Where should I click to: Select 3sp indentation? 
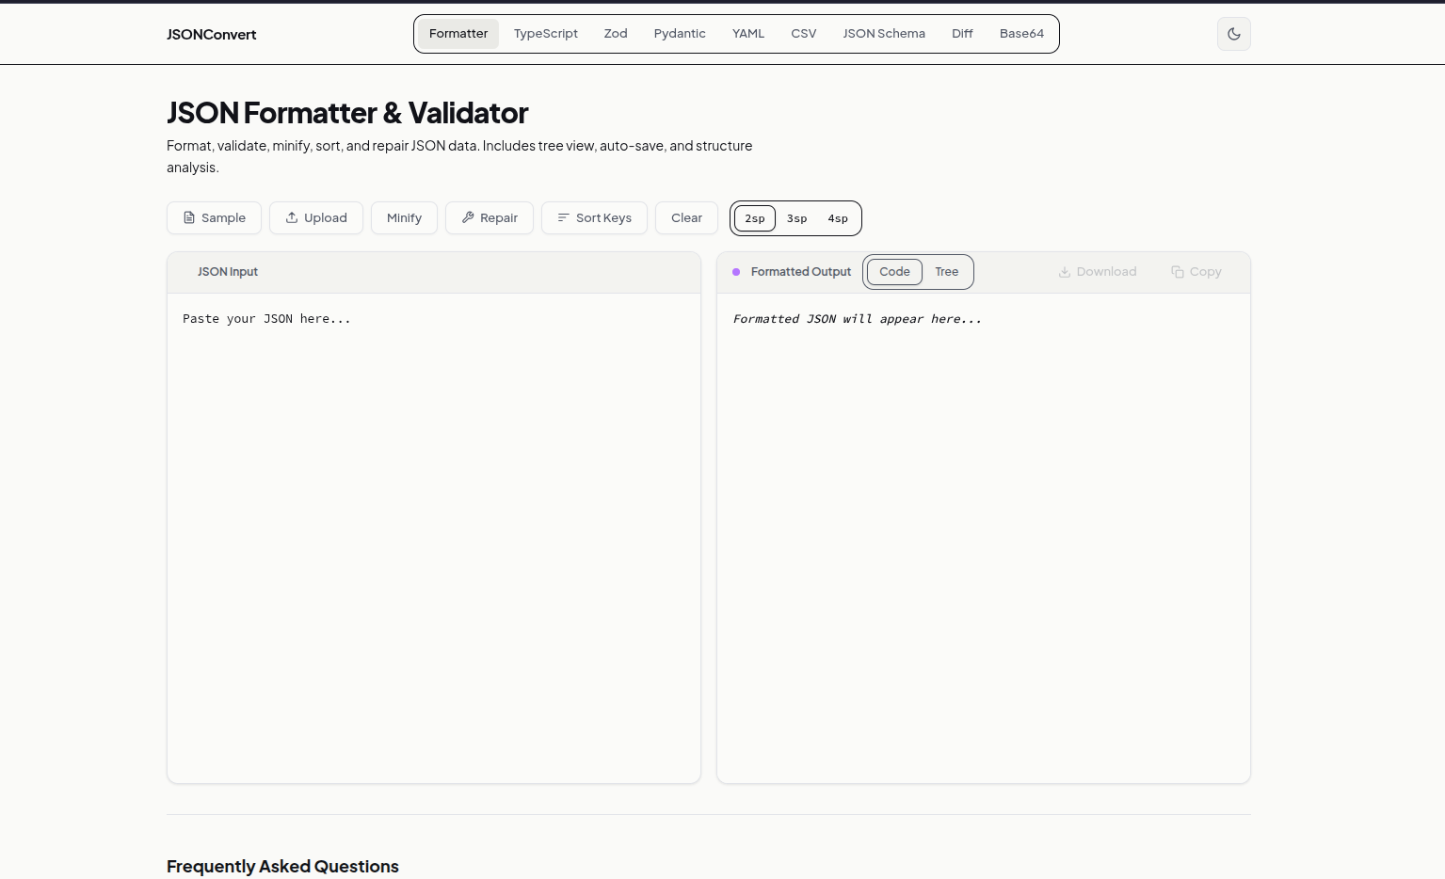(796, 217)
